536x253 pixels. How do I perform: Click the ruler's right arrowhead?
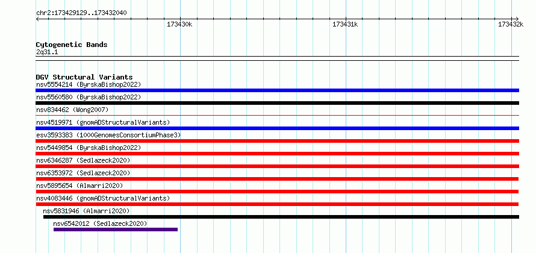517,19
